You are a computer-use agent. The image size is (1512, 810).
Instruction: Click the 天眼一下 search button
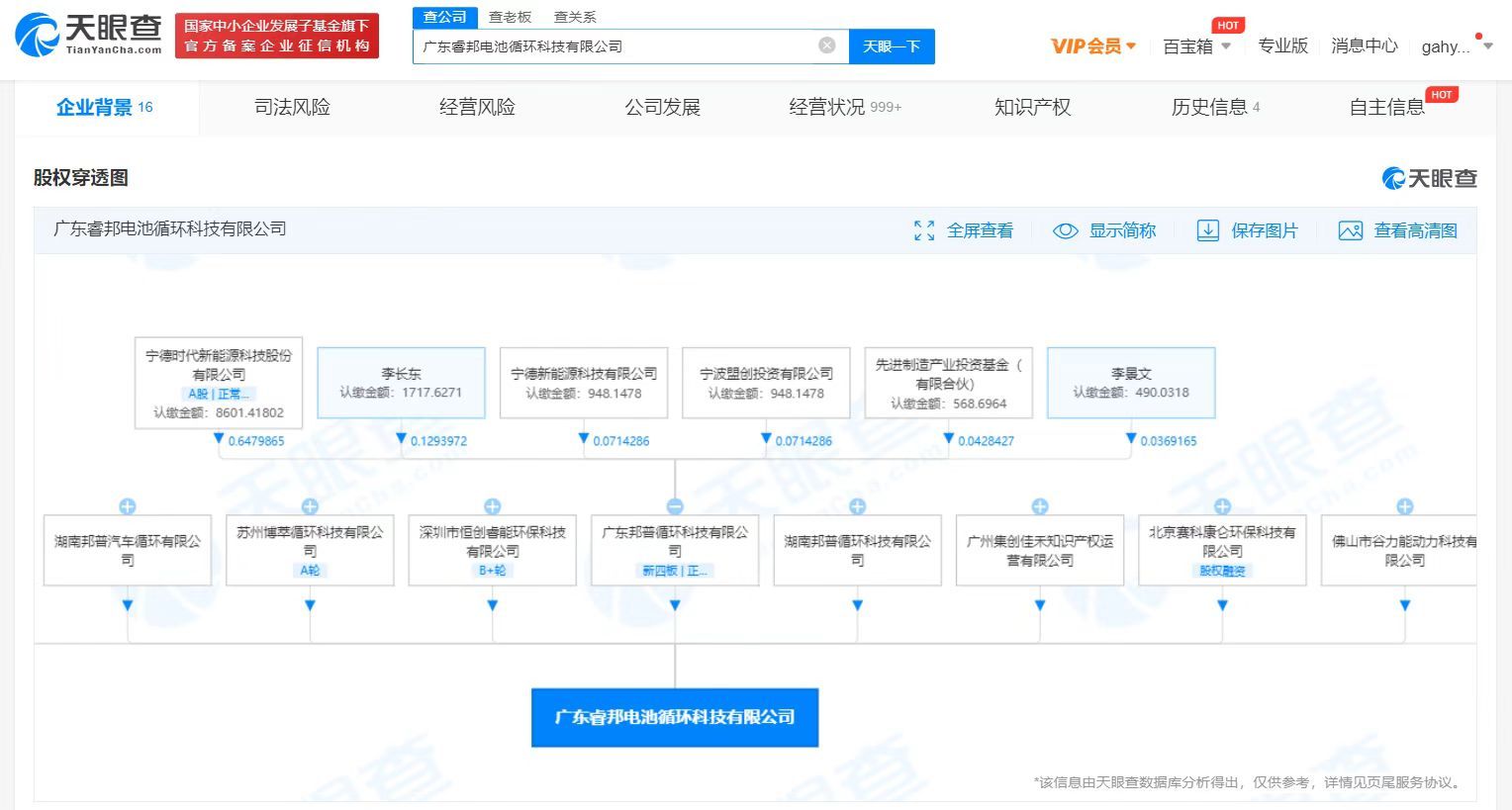(x=892, y=46)
